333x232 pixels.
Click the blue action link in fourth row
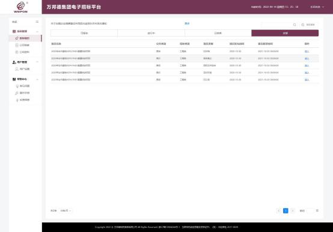(307, 73)
